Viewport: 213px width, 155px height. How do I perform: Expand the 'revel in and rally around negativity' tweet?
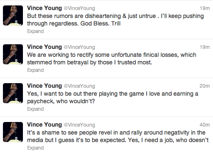(x=35, y=148)
